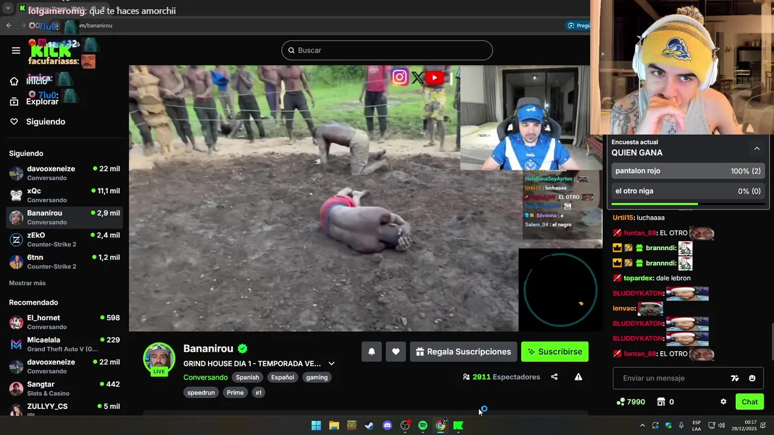Open the ESP LAA keyboard language switcher

697,425
